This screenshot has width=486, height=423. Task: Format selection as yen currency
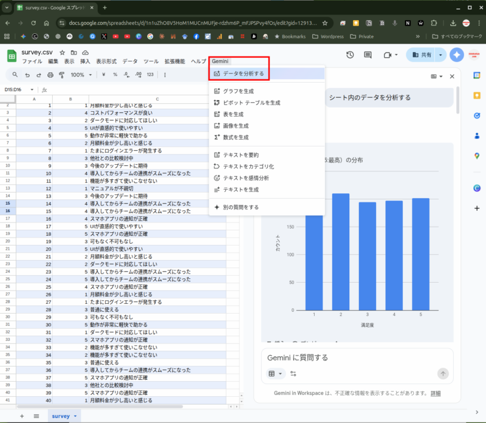click(104, 75)
